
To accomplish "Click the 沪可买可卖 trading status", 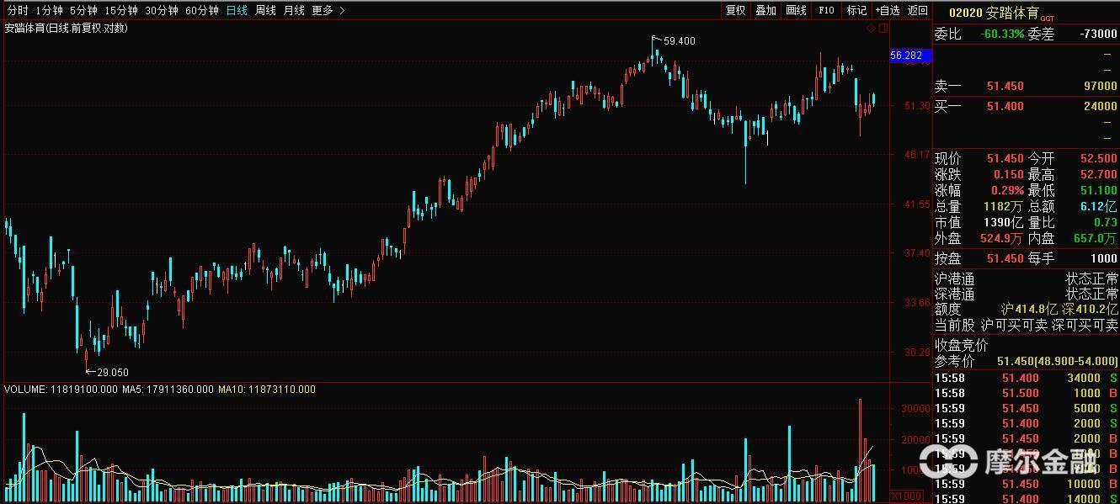I will coord(1014,325).
